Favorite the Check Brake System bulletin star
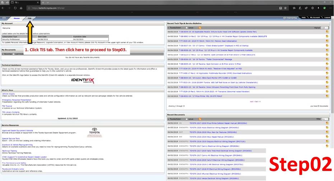The height and width of the screenshot is (181, 334). (327, 46)
